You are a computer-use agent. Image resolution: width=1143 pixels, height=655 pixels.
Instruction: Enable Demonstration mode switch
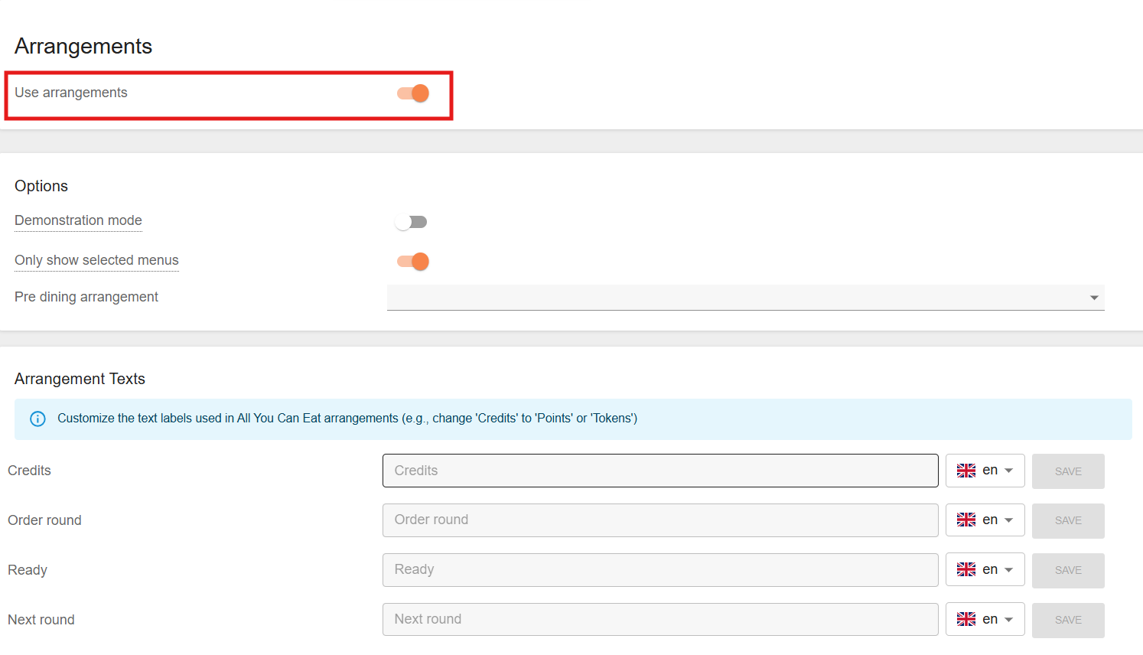coord(412,222)
